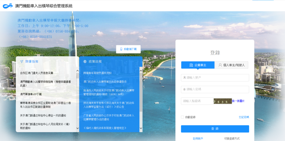Select the 企業車主 login tab
Image resolution: width=285 pixels, height=141 pixels.
tap(198, 65)
